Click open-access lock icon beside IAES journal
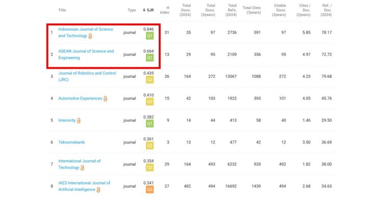392x203 pixels. pyautogui.click(x=98, y=190)
